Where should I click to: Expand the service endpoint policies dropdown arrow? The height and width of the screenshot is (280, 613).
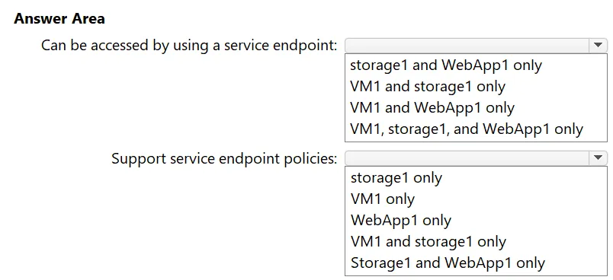click(598, 158)
